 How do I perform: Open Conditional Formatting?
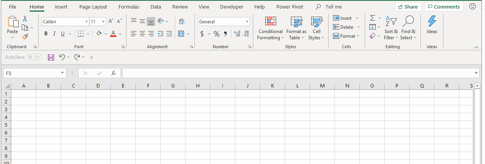point(270,28)
